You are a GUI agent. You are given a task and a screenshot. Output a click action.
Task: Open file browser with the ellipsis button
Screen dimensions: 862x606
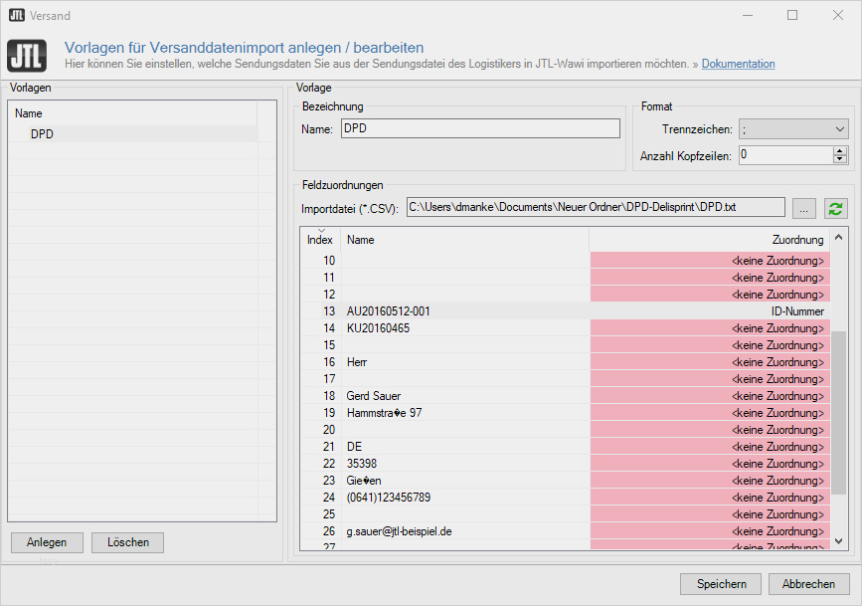tap(804, 208)
